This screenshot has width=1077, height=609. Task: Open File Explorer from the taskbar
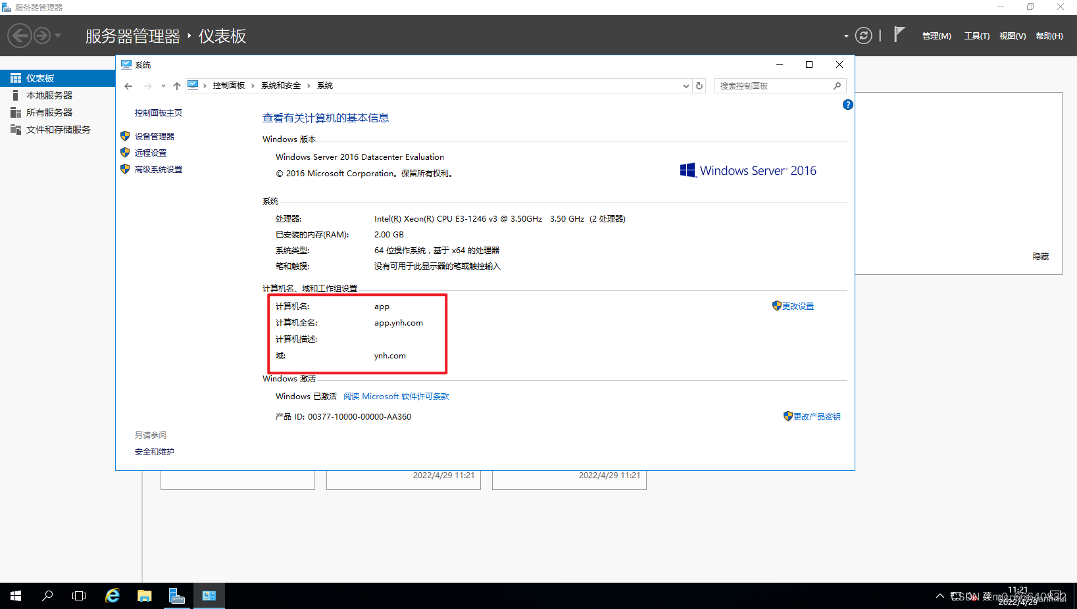pyautogui.click(x=145, y=596)
